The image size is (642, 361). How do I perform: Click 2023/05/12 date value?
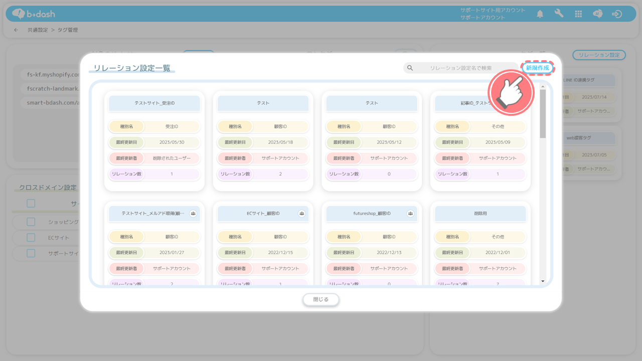click(x=389, y=142)
